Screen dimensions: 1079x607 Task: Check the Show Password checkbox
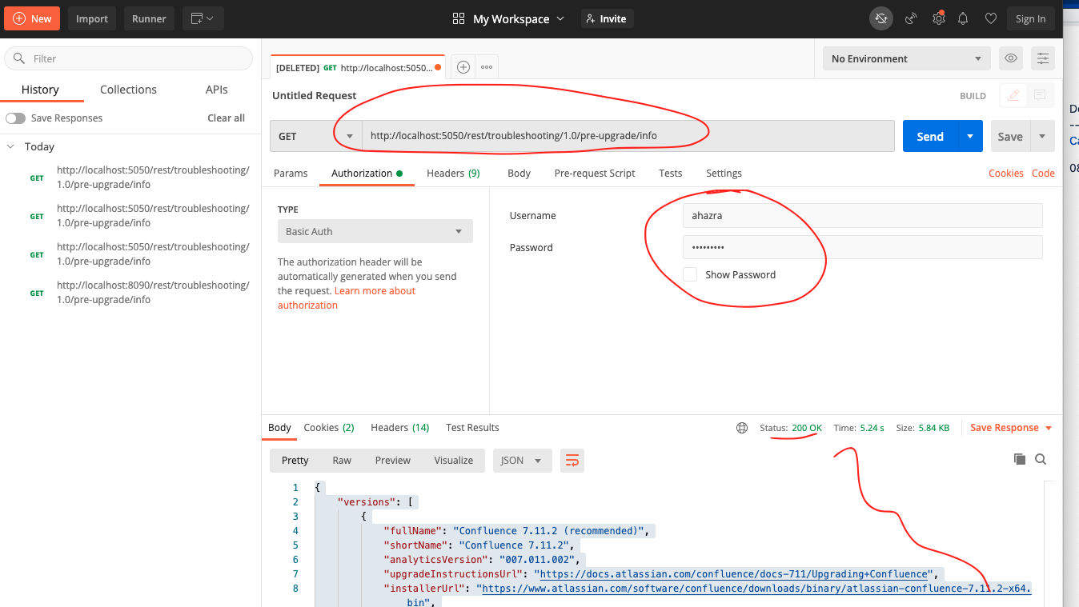point(690,274)
